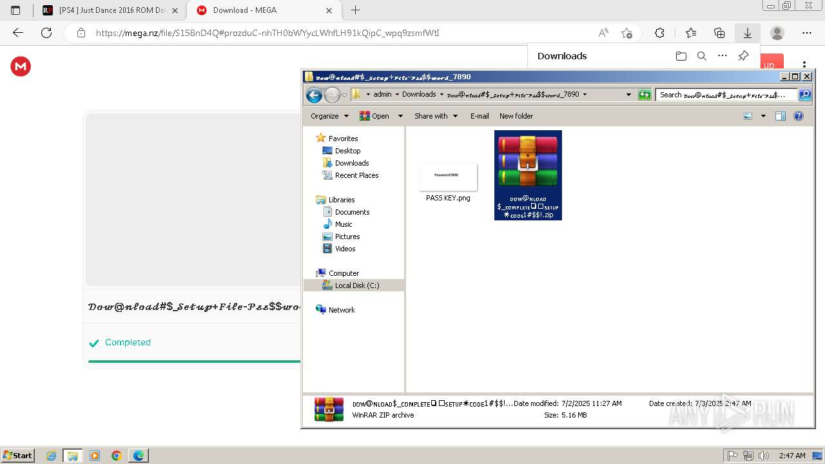
Task: Toggle the Edge downloads toolbar button
Action: click(748, 33)
